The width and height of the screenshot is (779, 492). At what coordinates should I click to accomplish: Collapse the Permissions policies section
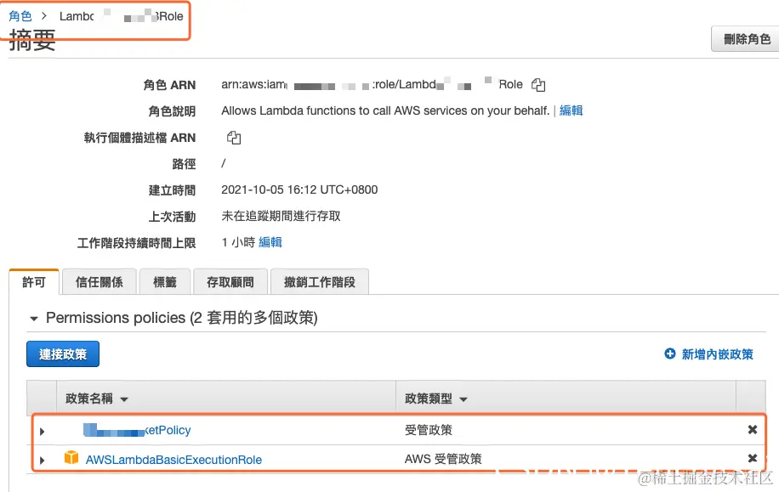[x=34, y=319]
